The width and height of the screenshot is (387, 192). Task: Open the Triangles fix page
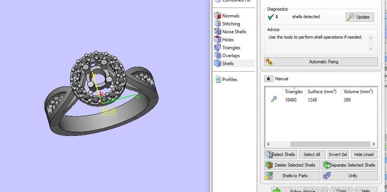coord(231,48)
